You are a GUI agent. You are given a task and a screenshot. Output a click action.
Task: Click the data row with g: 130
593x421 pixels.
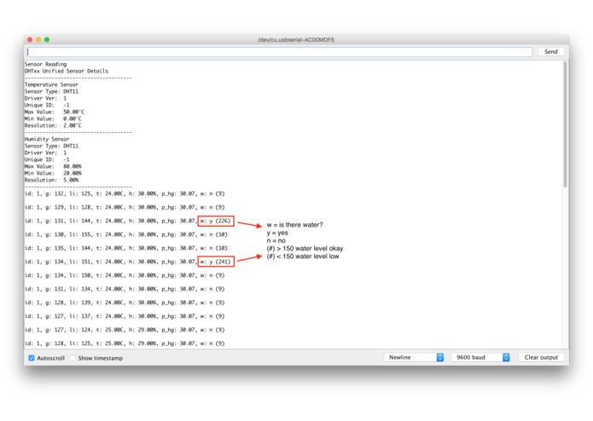(x=126, y=234)
